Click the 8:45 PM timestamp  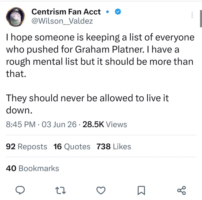(x=21, y=124)
